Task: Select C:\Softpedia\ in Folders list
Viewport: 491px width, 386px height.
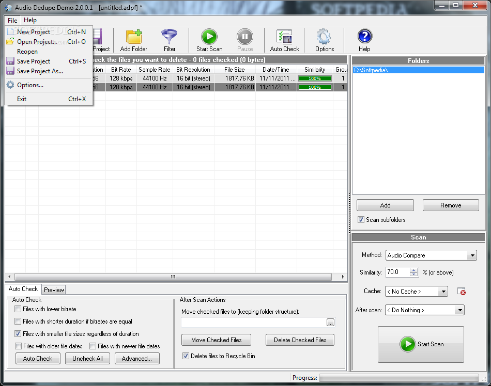Action: tap(418, 70)
